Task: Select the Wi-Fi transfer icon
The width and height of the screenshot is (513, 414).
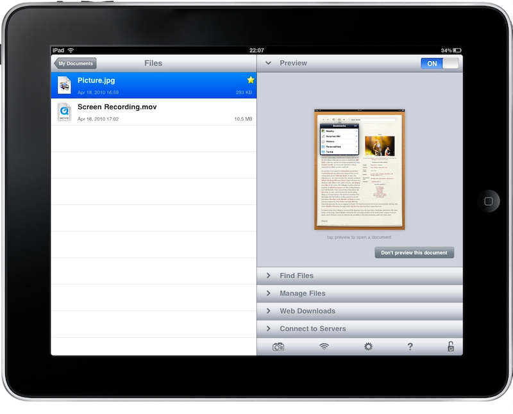Action: 323,345
